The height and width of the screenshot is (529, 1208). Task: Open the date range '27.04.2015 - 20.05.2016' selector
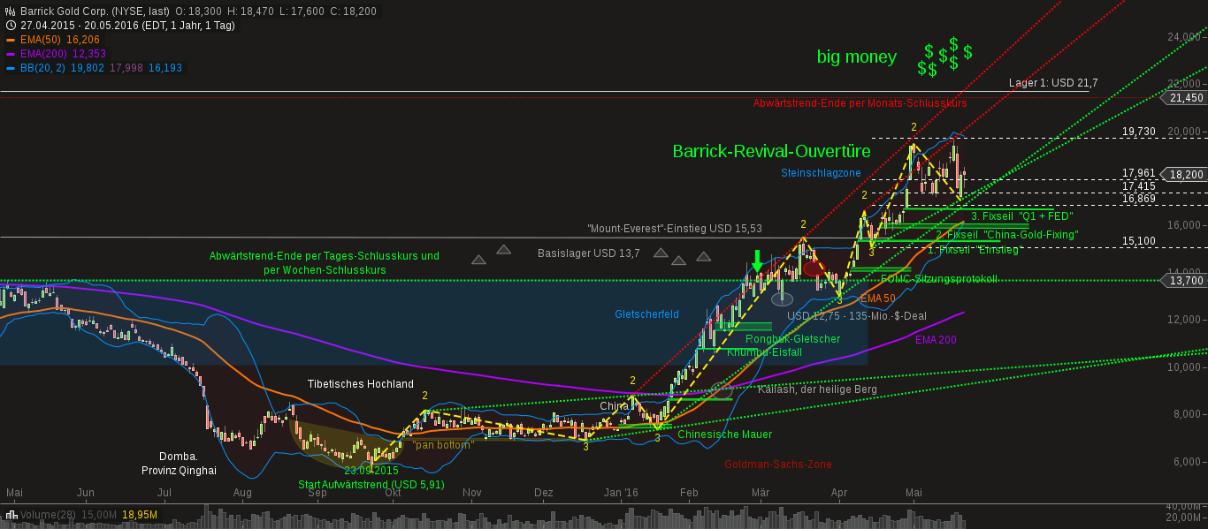(x=80, y=25)
